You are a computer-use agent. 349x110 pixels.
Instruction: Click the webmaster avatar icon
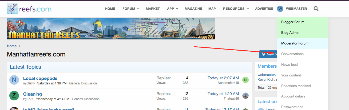click(x=280, y=9)
